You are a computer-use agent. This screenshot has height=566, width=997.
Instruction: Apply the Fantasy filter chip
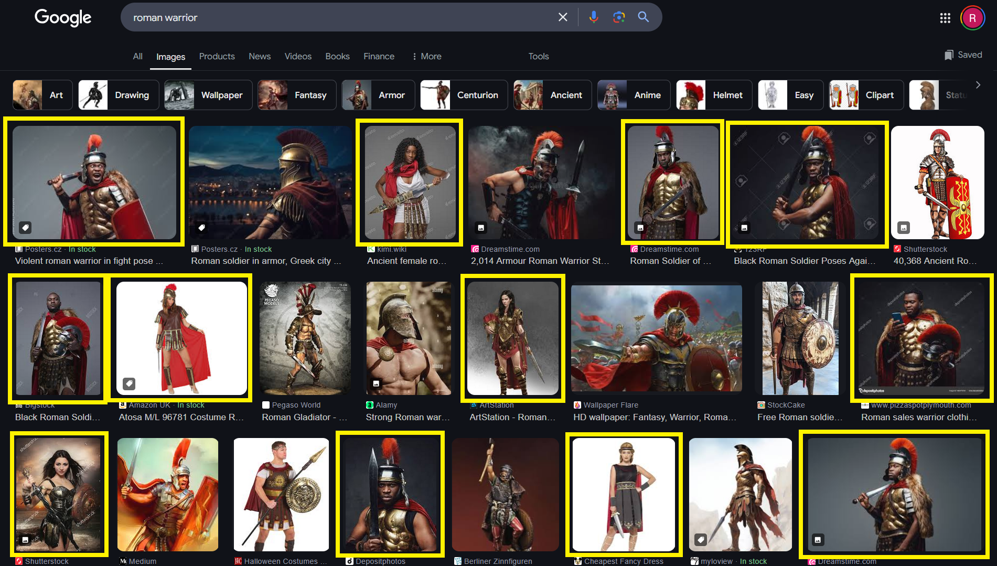click(x=297, y=95)
